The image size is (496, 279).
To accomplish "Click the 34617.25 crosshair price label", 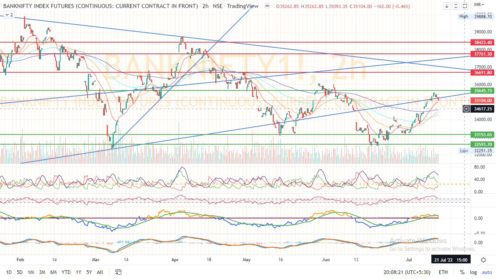I will point(483,109).
